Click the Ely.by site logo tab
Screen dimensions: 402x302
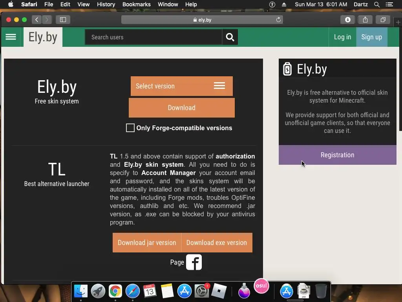pyautogui.click(x=43, y=37)
